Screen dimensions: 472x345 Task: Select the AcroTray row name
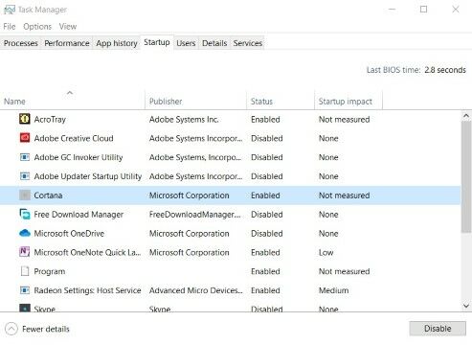[x=50, y=120]
